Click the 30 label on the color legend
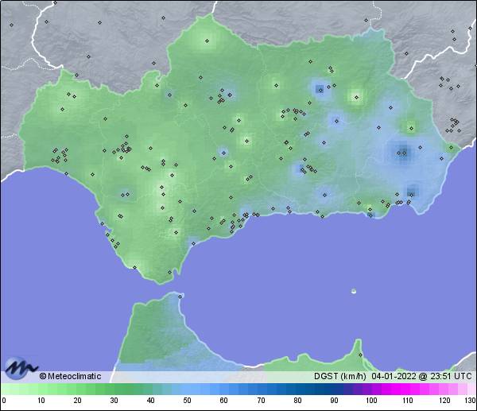The width and height of the screenshot is (477, 411). pyautogui.click(x=114, y=401)
